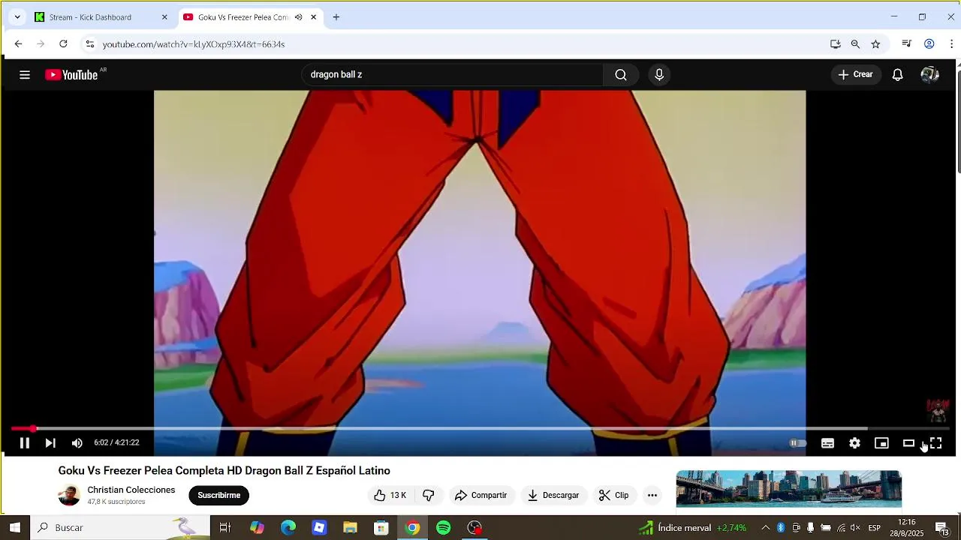Go back in browser history
Screen dimensions: 961x540
tap(18, 44)
